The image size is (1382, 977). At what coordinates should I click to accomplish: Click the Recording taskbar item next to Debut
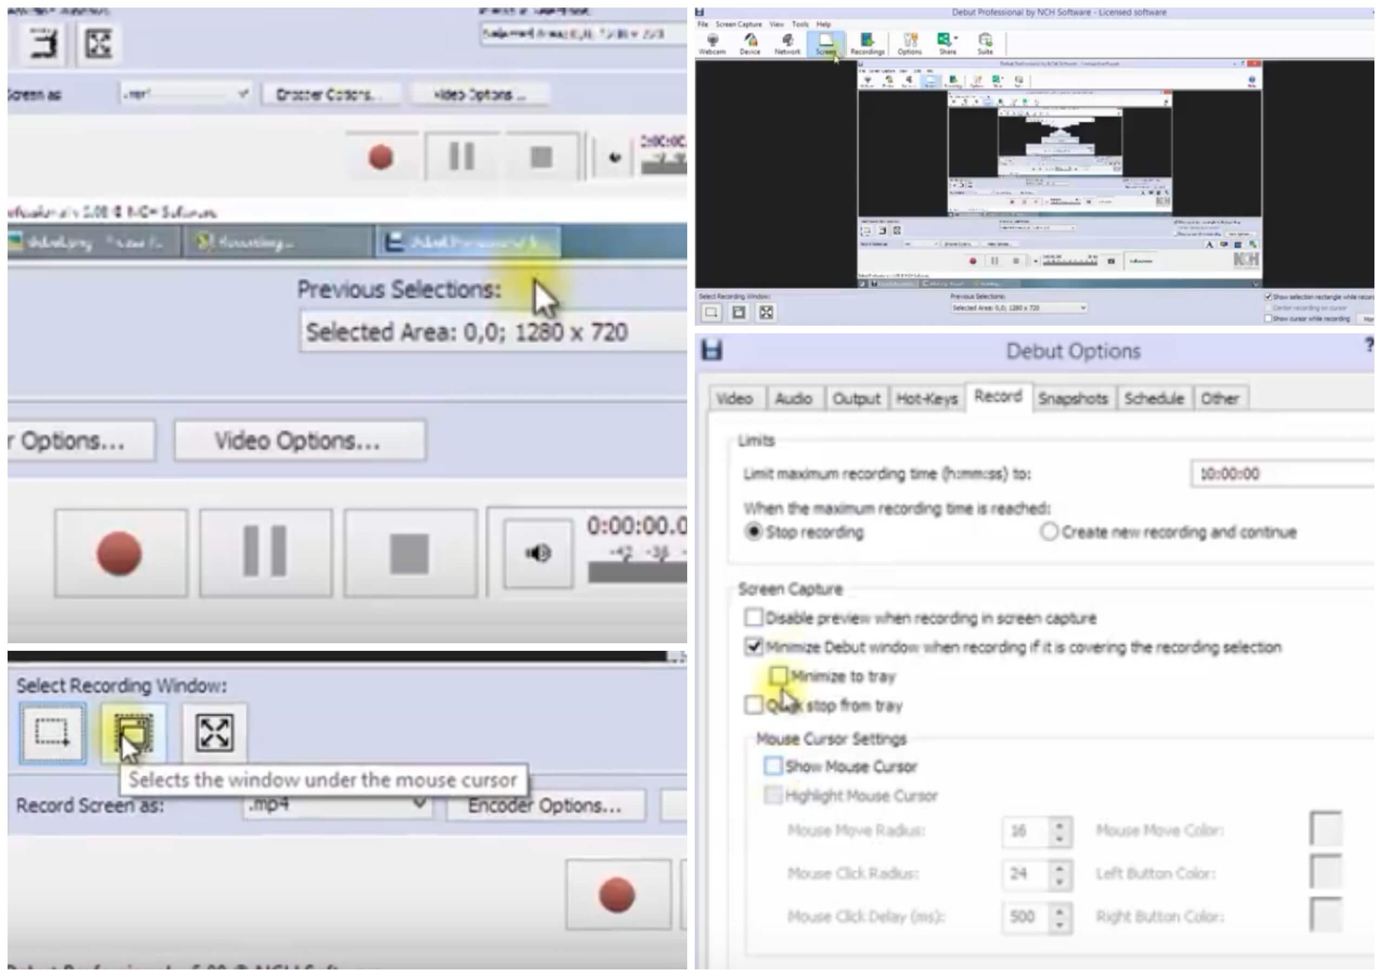pos(277,242)
